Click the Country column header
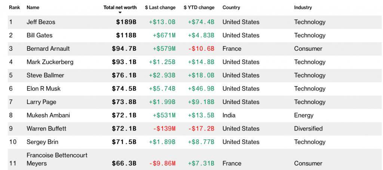The width and height of the screenshot is (383, 170). [231, 7]
